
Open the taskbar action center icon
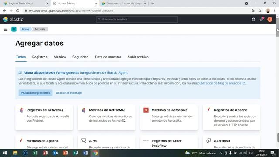click(x=272, y=153)
